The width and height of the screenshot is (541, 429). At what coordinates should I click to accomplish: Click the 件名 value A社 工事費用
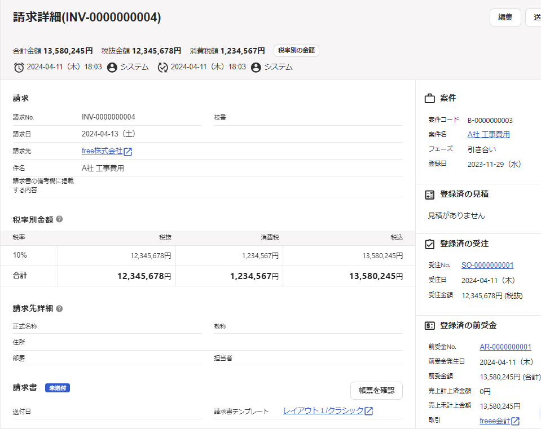pyautogui.click(x=103, y=169)
